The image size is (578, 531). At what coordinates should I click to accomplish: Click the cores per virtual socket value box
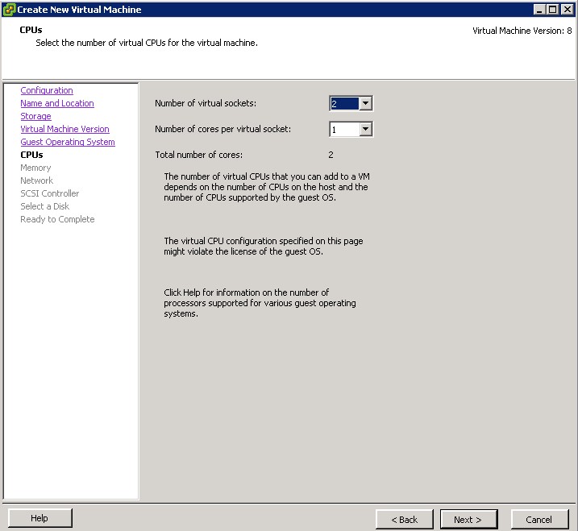pyautogui.click(x=343, y=129)
